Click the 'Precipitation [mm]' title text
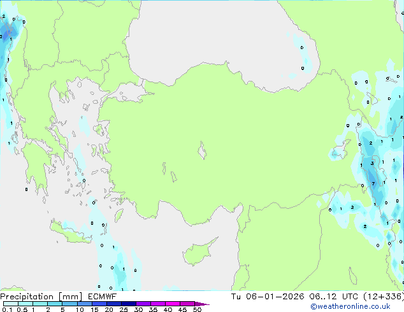The width and height of the screenshot is (404, 312). point(41,297)
